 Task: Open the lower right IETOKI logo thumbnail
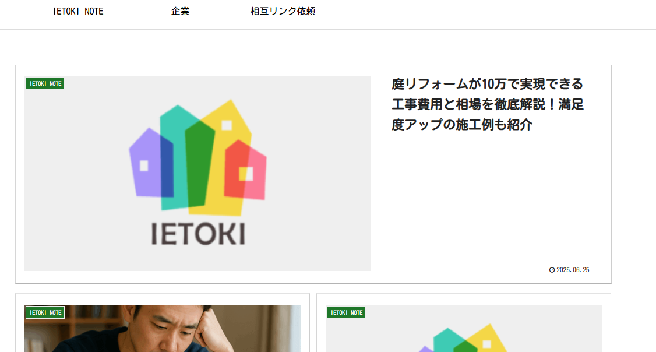coord(464,329)
